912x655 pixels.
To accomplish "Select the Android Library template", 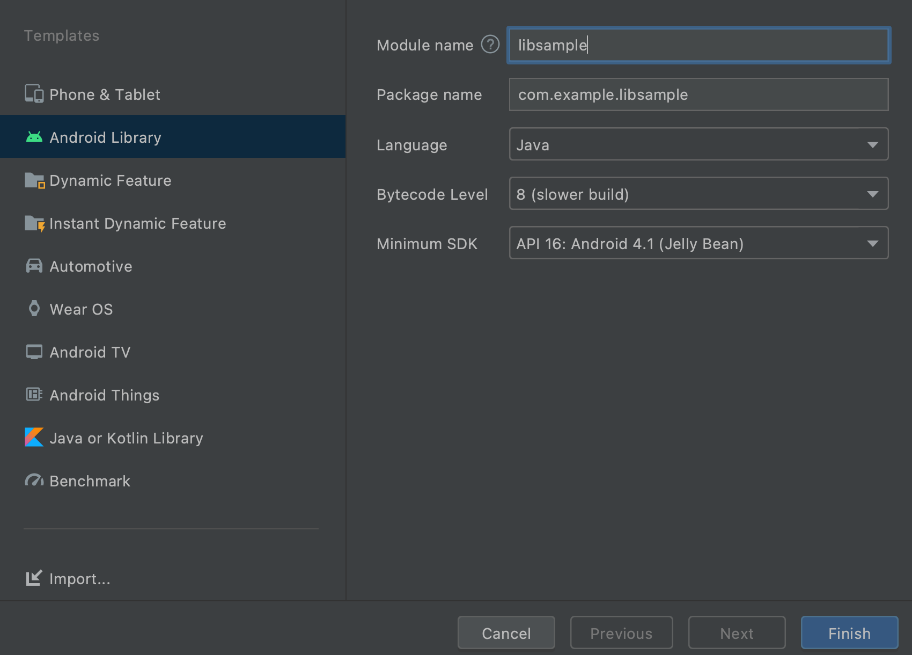I will (x=173, y=136).
